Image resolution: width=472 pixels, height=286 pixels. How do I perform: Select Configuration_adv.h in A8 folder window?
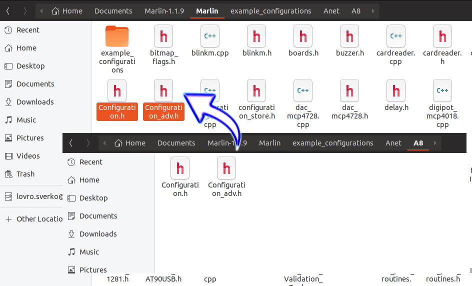pos(226,177)
